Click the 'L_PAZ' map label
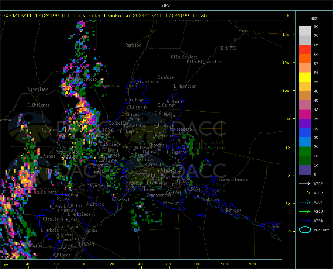The width and height of the screenshot is (333, 269). pos(274,226)
